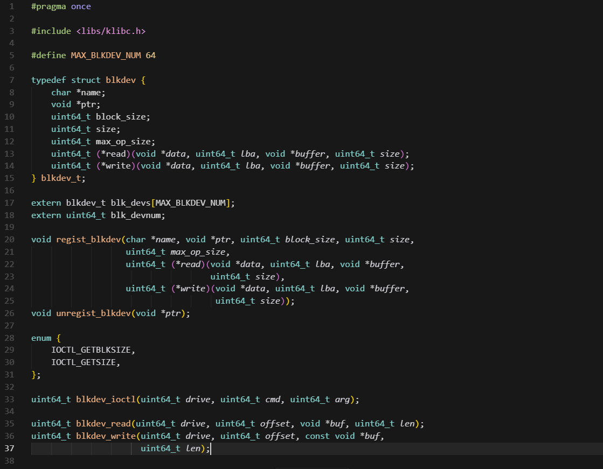Click line number 37 in the gutter

(9, 449)
